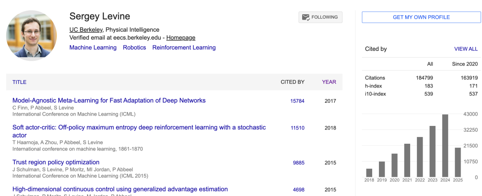Expand citations with View All link
The image size is (482, 196).
[x=465, y=49]
